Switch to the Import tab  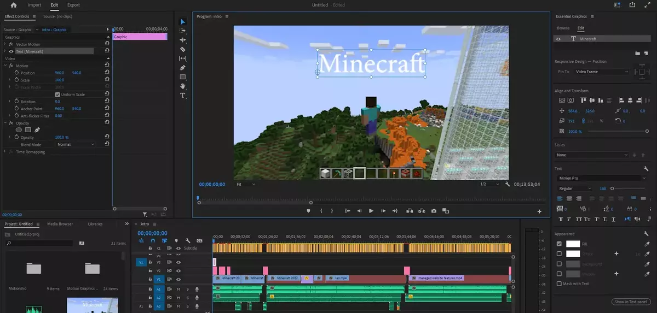pyautogui.click(x=34, y=5)
